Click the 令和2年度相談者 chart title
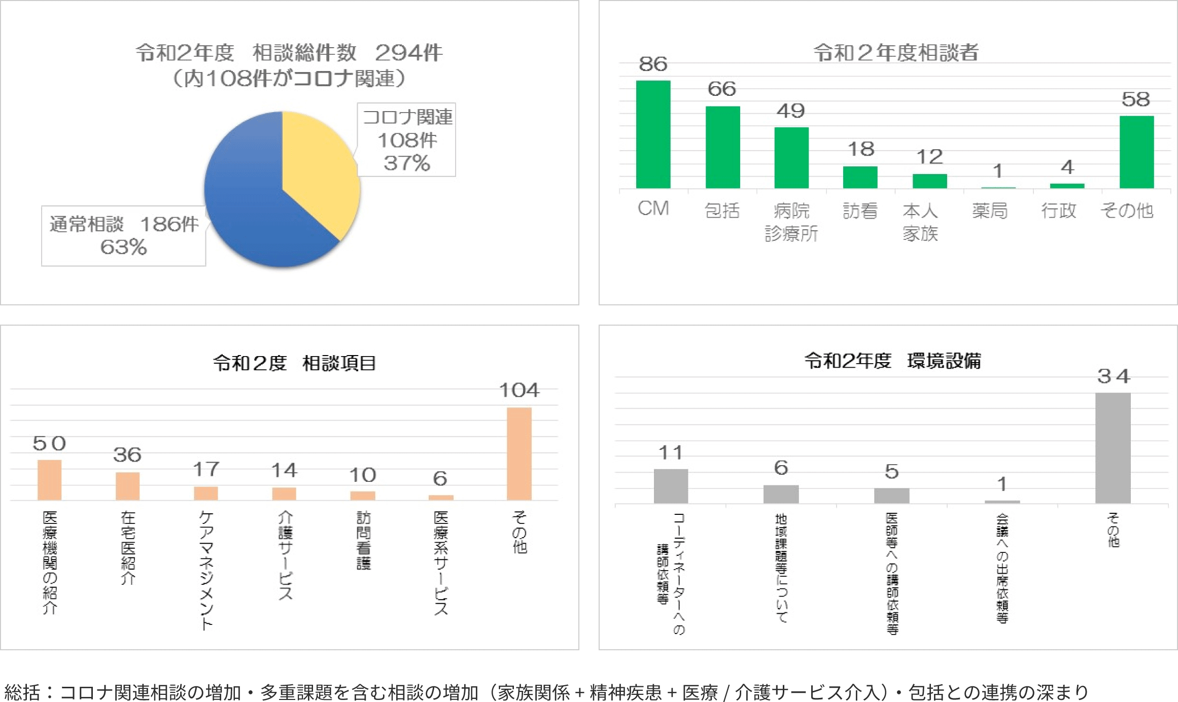Screen dimensions: 1178x702 [x=895, y=52]
